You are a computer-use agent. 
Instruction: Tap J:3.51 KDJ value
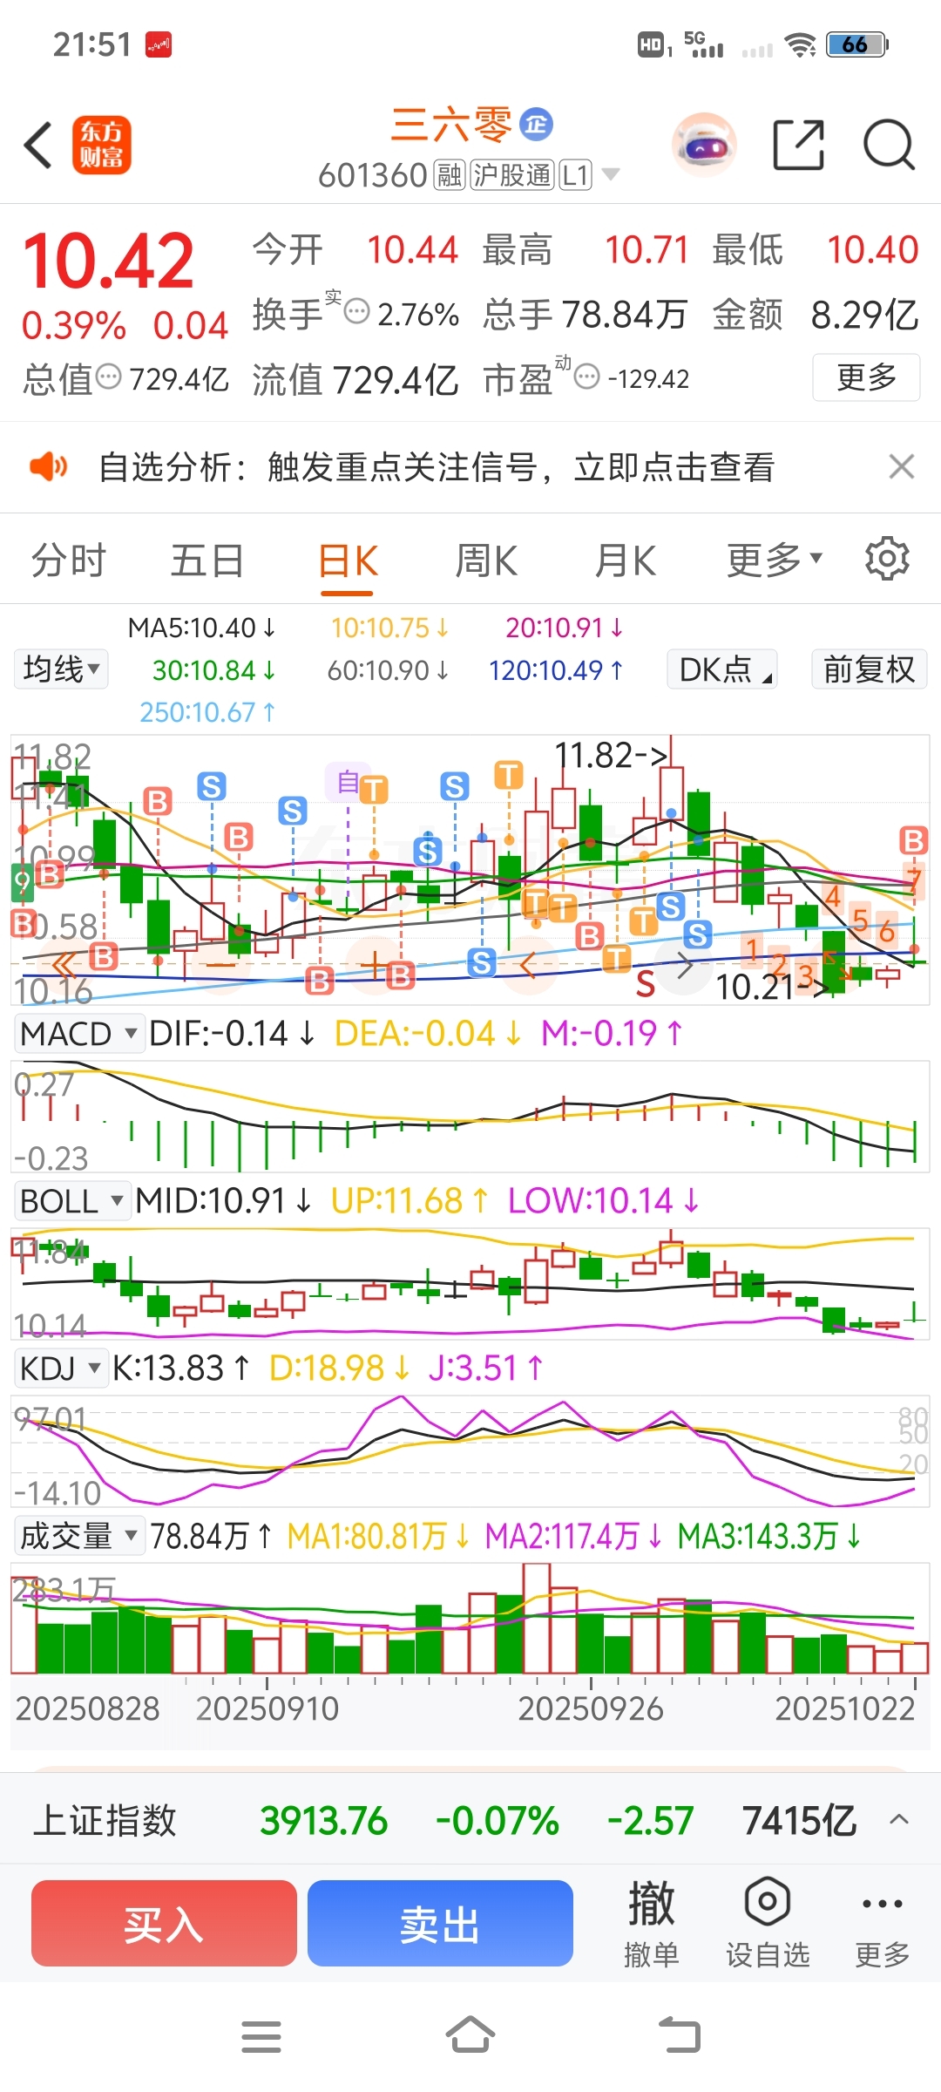coord(485,1369)
